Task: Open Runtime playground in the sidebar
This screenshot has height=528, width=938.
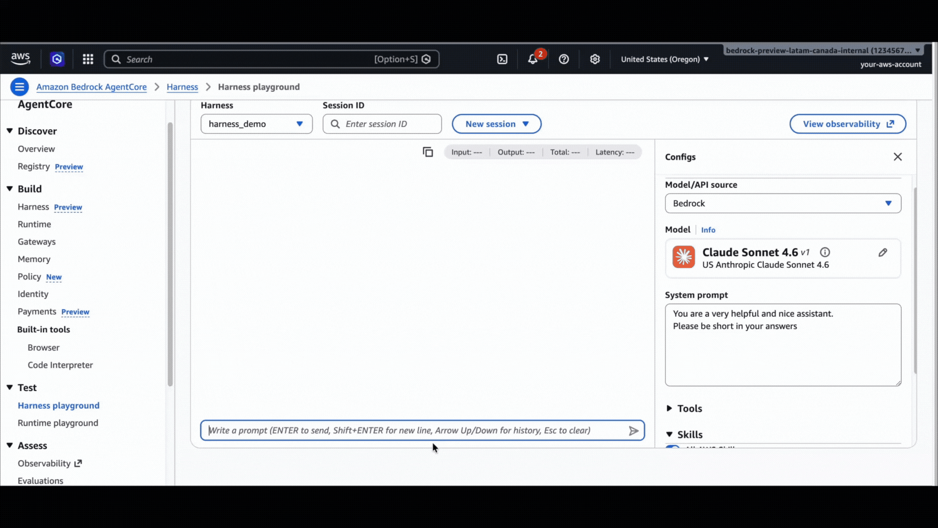Action: (58, 423)
